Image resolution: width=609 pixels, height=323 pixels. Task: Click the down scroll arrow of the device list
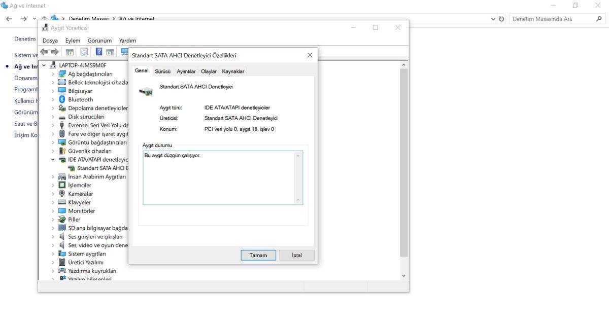pyautogui.click(x=403, y=275)
